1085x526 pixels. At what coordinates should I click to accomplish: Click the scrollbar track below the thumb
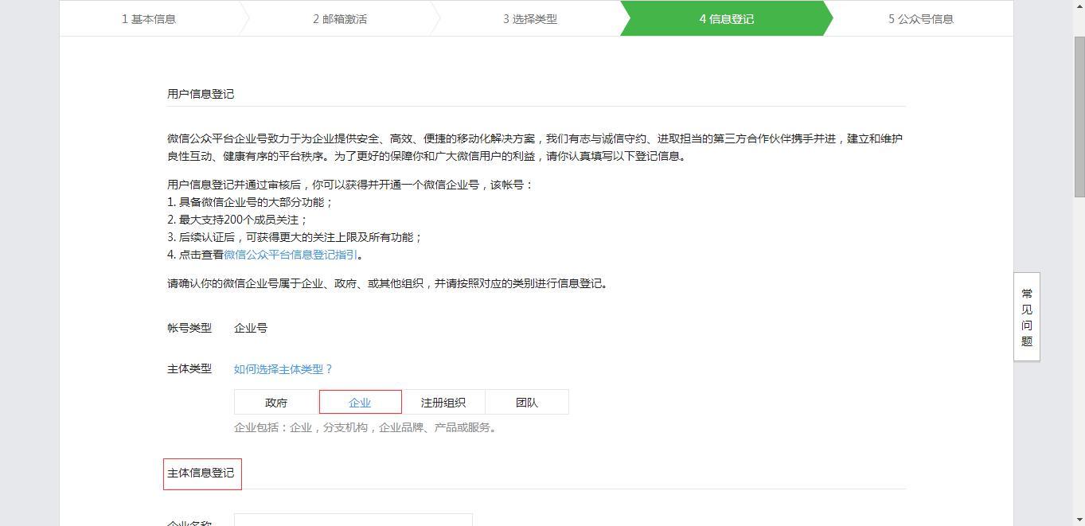pos(1079,358)
